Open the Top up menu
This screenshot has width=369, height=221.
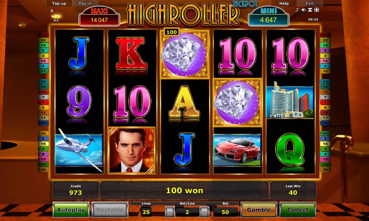(59, 3)
